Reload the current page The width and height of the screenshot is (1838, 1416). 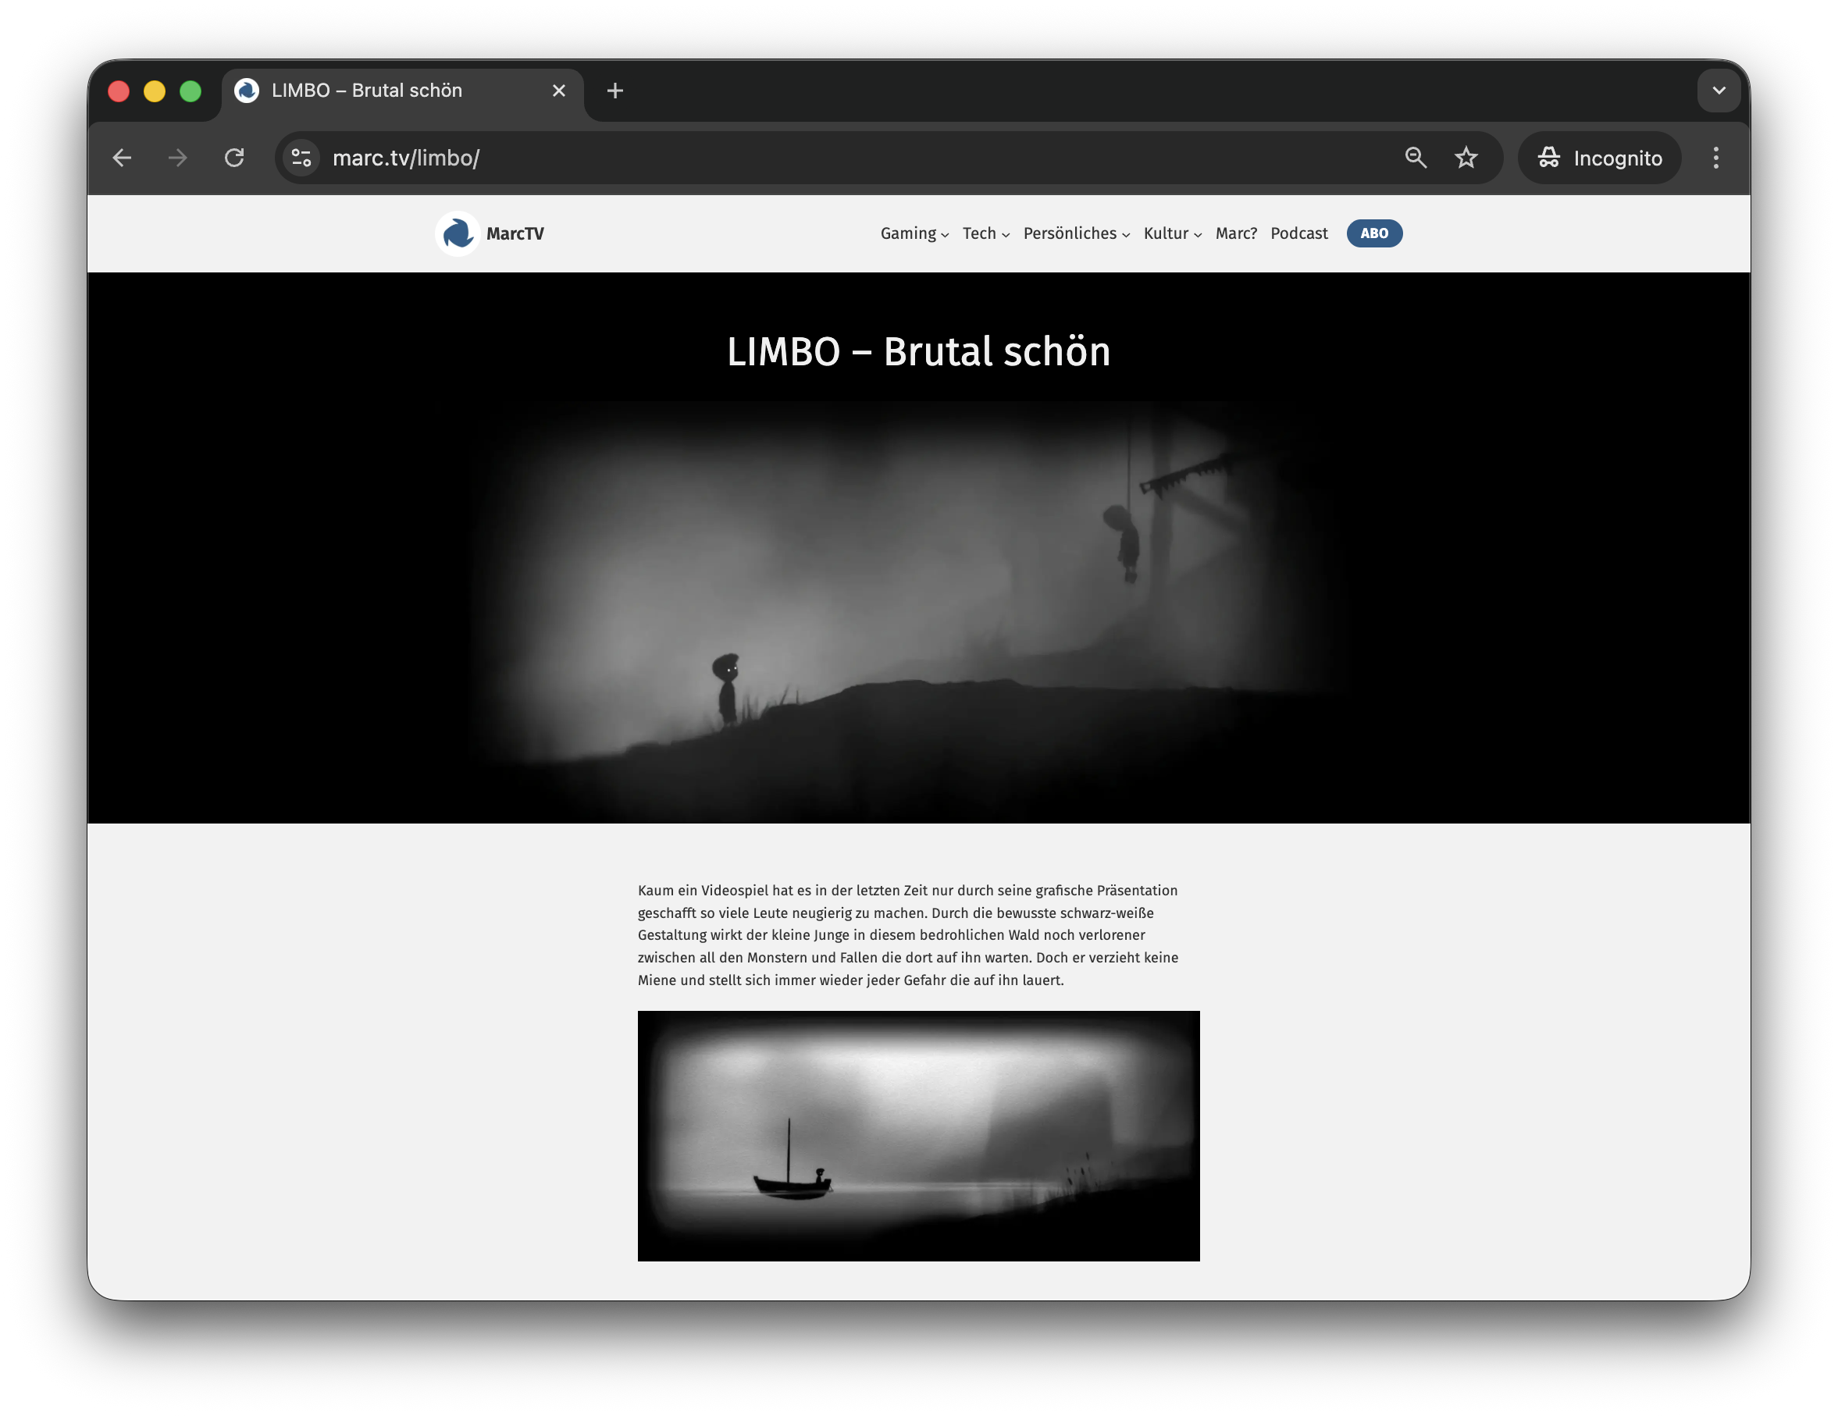coord(234,158)
